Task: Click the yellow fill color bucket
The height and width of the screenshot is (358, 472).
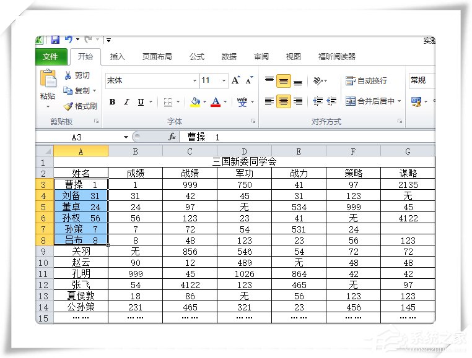Action: pos(195,102)
